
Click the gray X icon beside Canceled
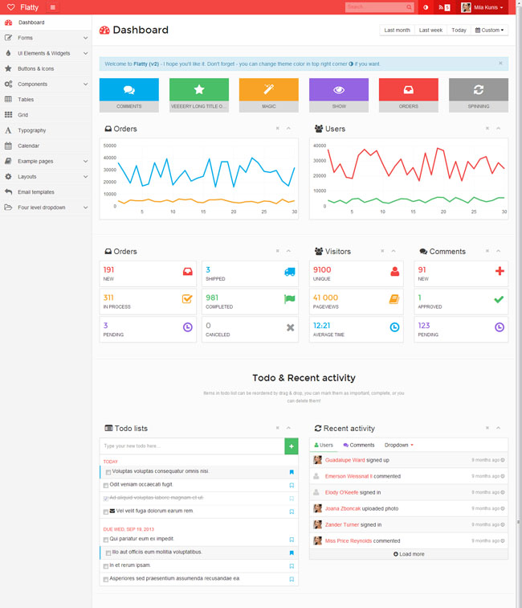pos(290,327)
